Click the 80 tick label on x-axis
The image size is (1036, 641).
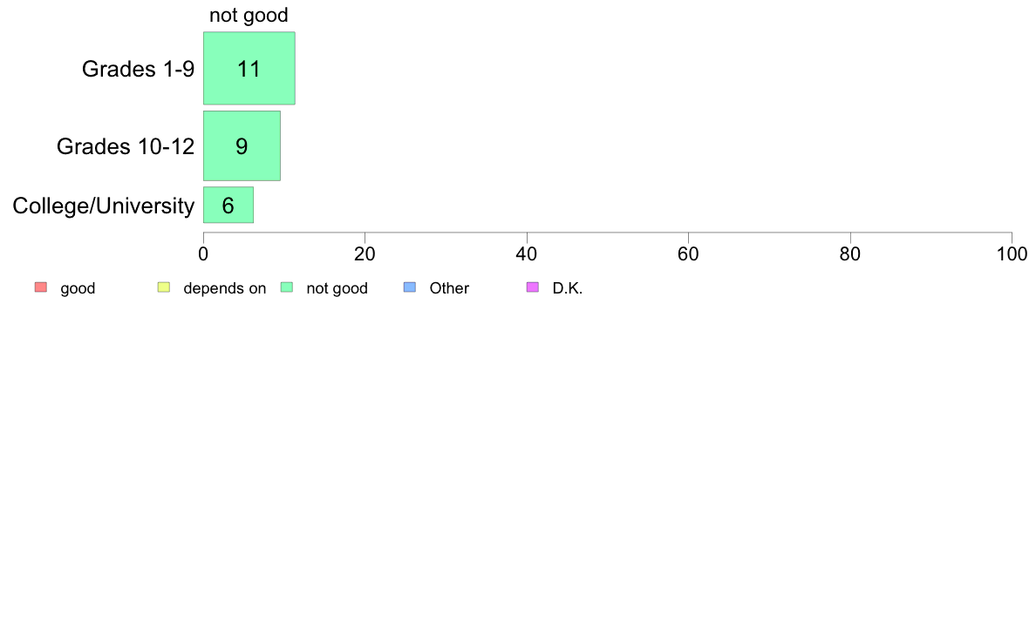pyautogui.click(x=850, y=254)
